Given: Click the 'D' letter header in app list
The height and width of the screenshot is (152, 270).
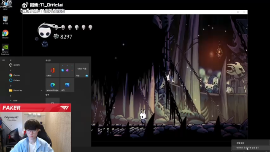Looking at the screenshot, I should [11, 85].
